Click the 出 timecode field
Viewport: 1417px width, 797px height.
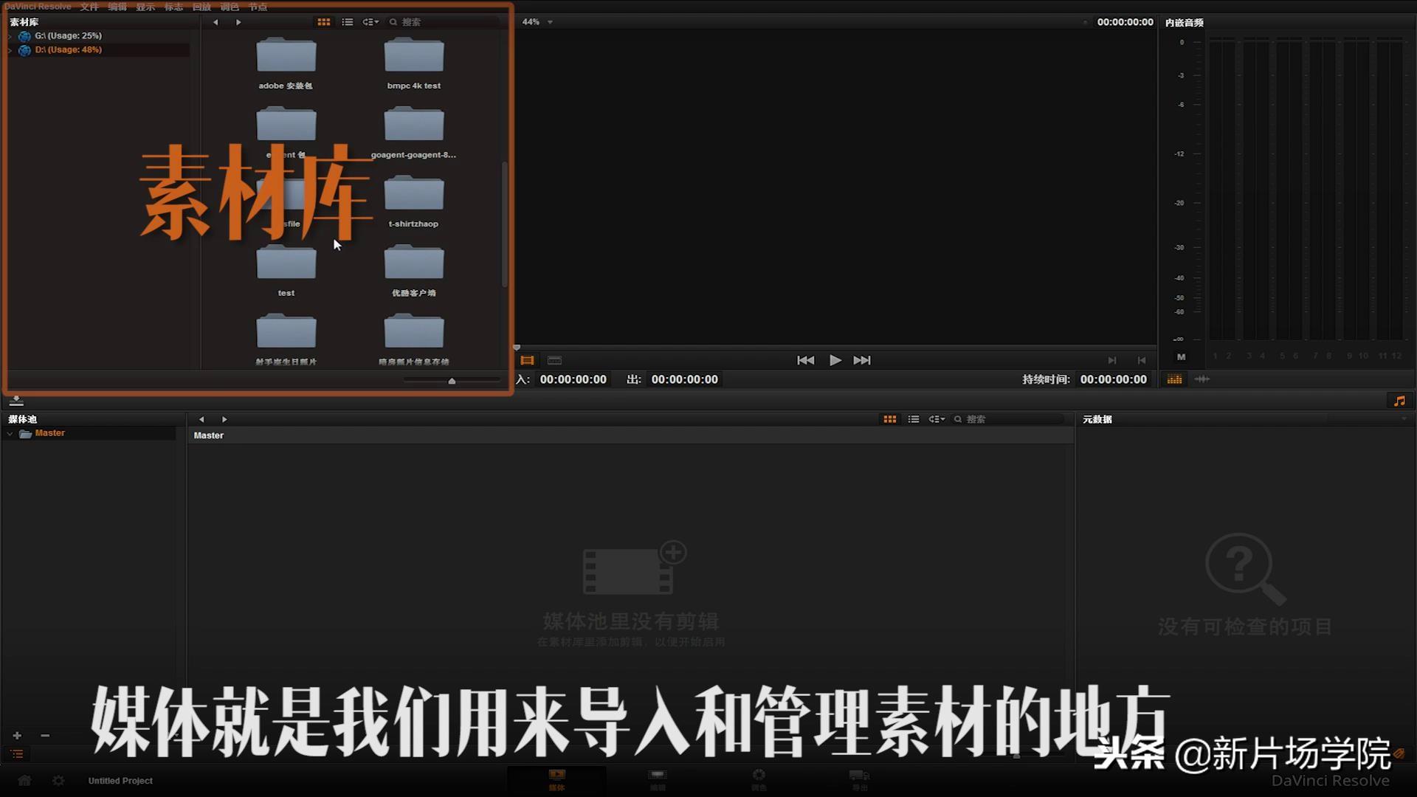684,379
